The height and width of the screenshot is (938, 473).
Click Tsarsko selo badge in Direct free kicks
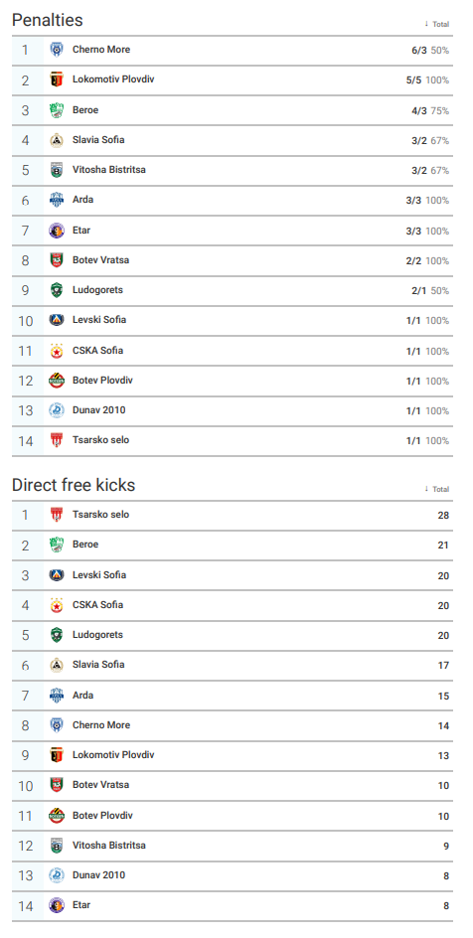[57, 515]
